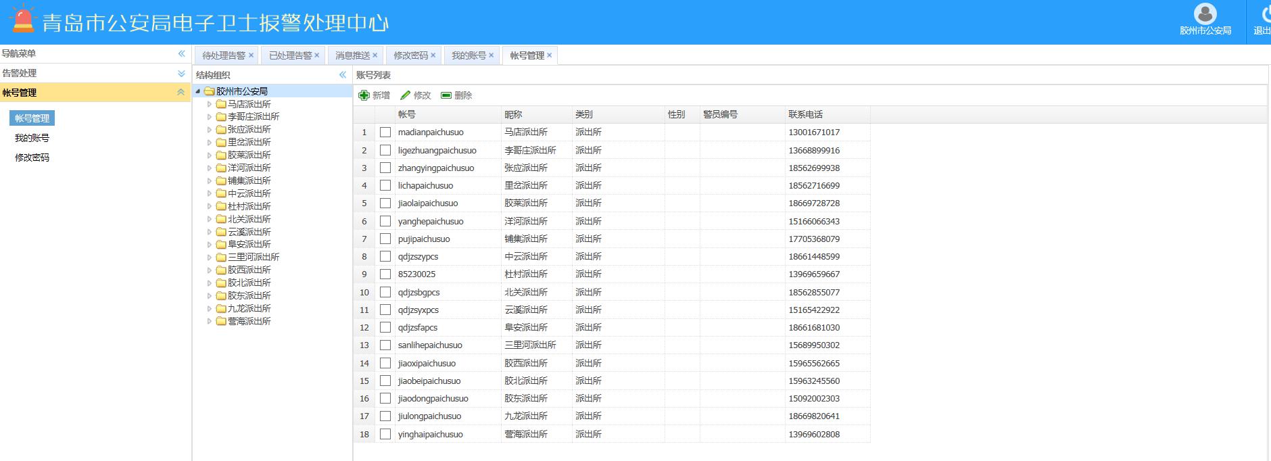Click the folder icon next to 阜安派出所
The height and width of the screenshot is (461, 1271).
coord(221,245)
